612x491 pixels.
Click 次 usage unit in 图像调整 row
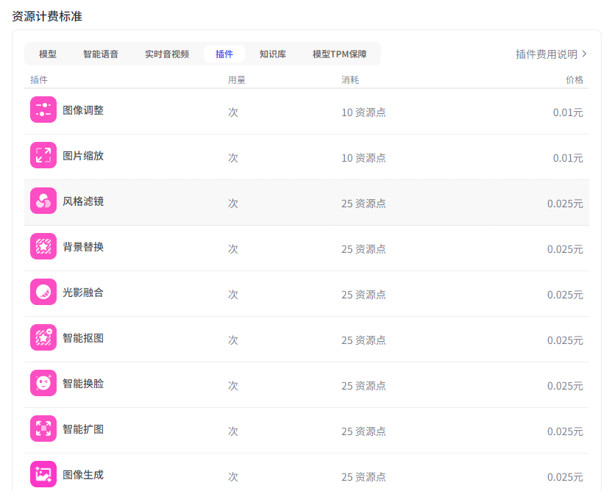(233, 112)
